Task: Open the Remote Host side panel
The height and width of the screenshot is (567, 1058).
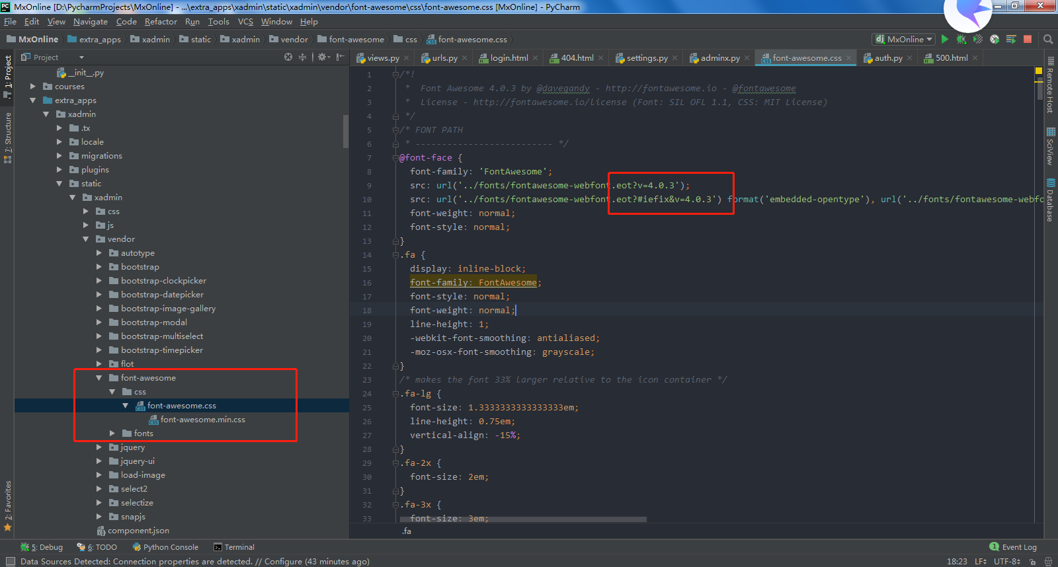Action: pyautogui.click(x=1050, y=85)
